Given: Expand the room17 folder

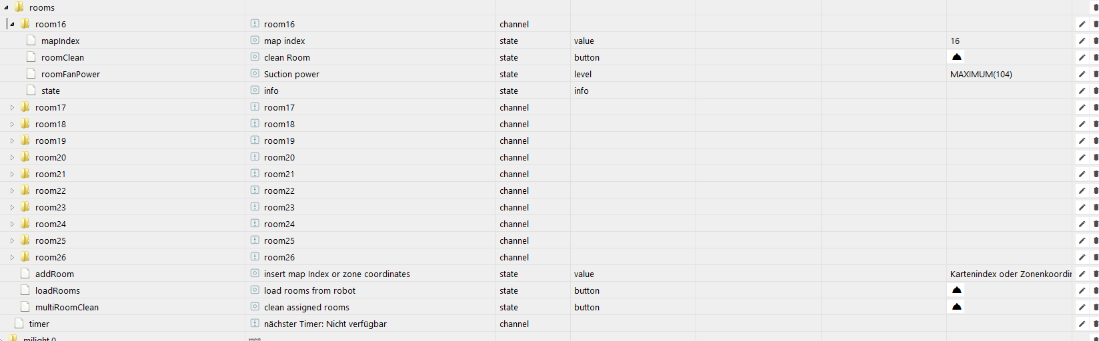Looking at the screenshot, I should [x=12, y=107].
